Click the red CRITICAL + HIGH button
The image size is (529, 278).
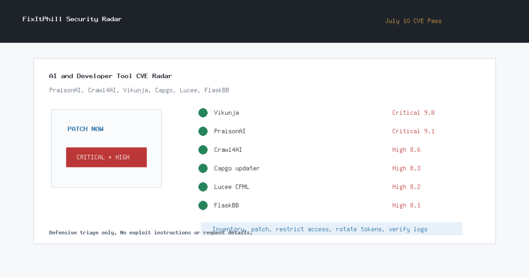(x=106, y=157)
